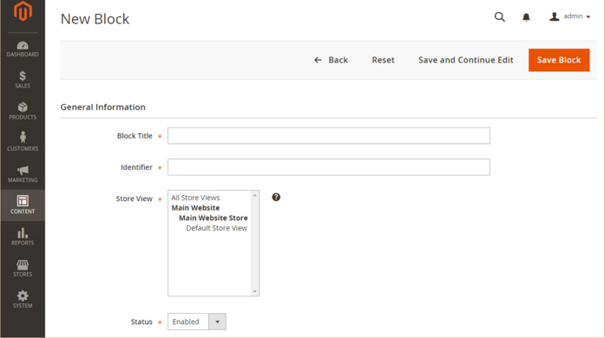Open the Dashboard sidebar menu
This screenshot has height=338, width=605.
click(x=23, y=49)
